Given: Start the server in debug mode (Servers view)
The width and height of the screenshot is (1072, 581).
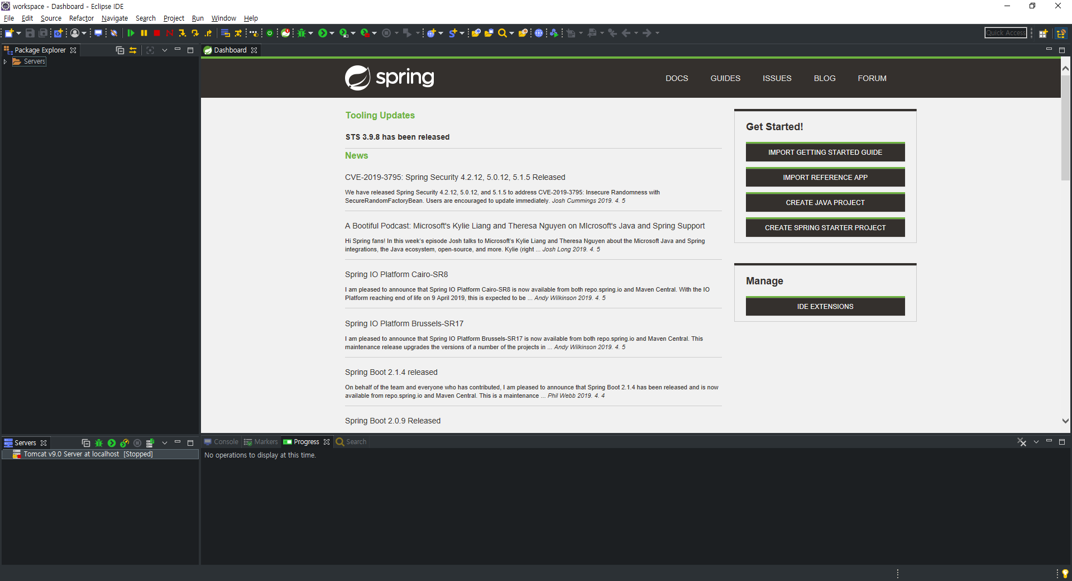Looking at the screenshot, I should 99,443.
